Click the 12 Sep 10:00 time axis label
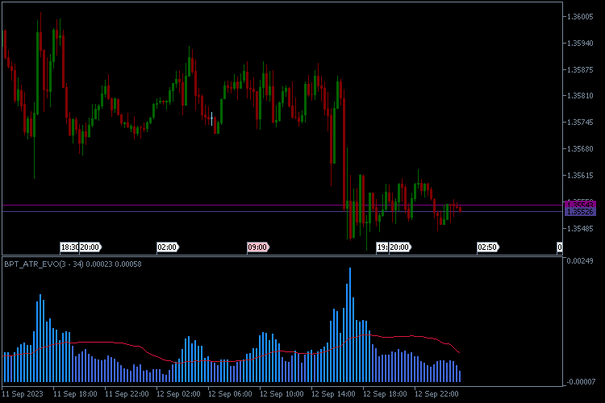The height and width of the screenshot is (403, 605). tap(282, 394)
